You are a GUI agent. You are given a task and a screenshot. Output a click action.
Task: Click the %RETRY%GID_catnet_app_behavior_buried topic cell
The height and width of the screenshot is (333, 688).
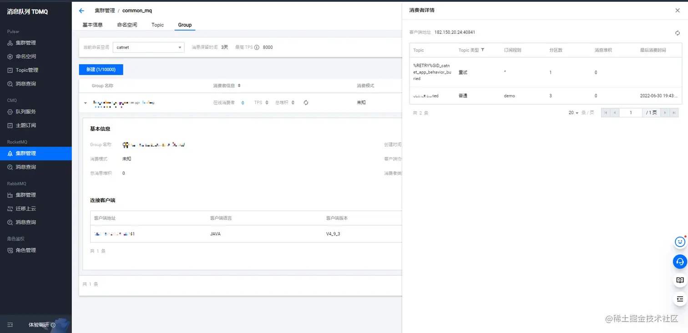click(432, 72)
